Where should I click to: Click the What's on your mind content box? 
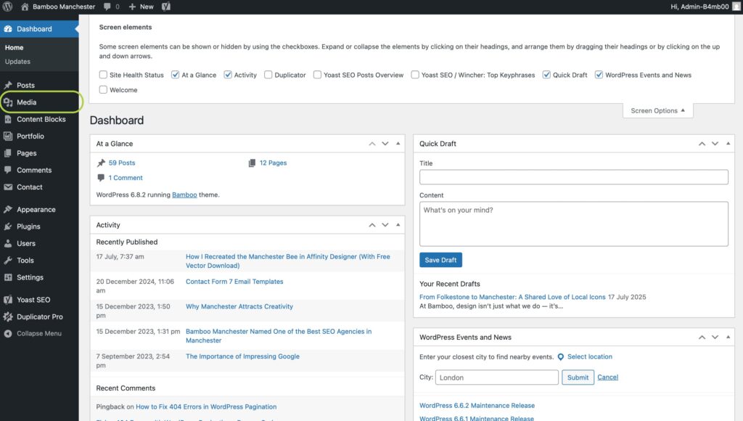click(x=573, y=224)
